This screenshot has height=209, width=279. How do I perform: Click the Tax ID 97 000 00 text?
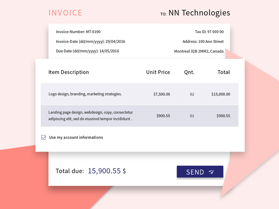coord(209,32)
